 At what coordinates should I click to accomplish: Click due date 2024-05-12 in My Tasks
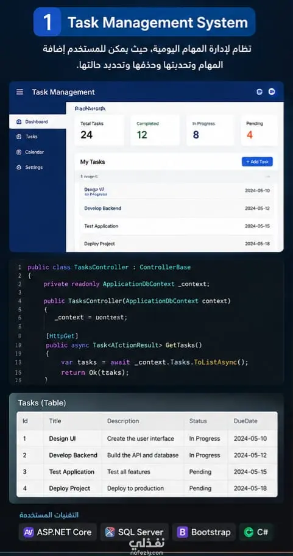point(257,208)
